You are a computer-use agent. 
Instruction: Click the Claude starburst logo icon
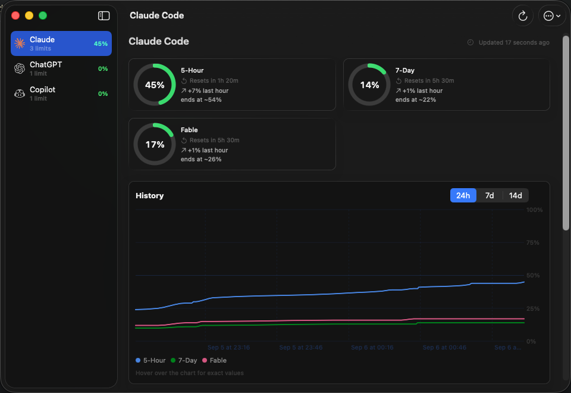[x=20, y=43]
